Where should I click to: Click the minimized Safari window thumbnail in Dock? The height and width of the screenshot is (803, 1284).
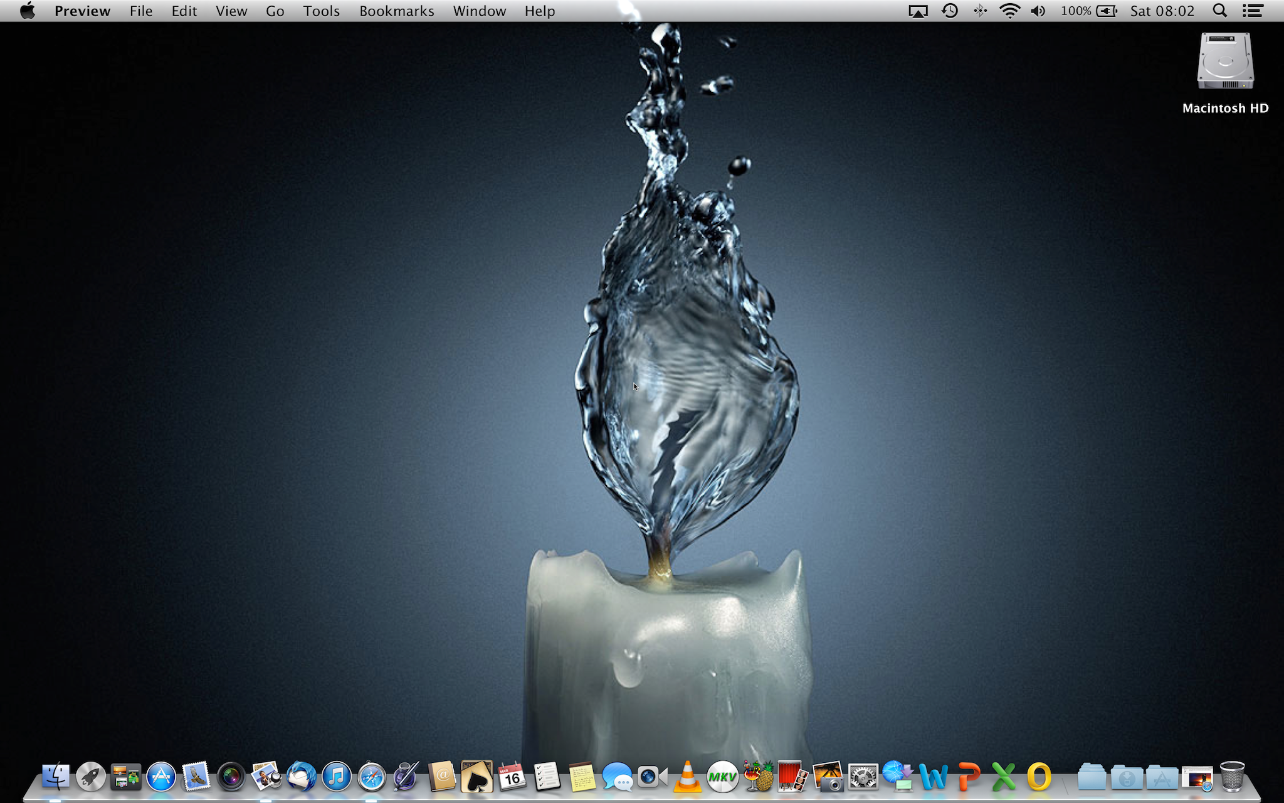[1197, 778]
